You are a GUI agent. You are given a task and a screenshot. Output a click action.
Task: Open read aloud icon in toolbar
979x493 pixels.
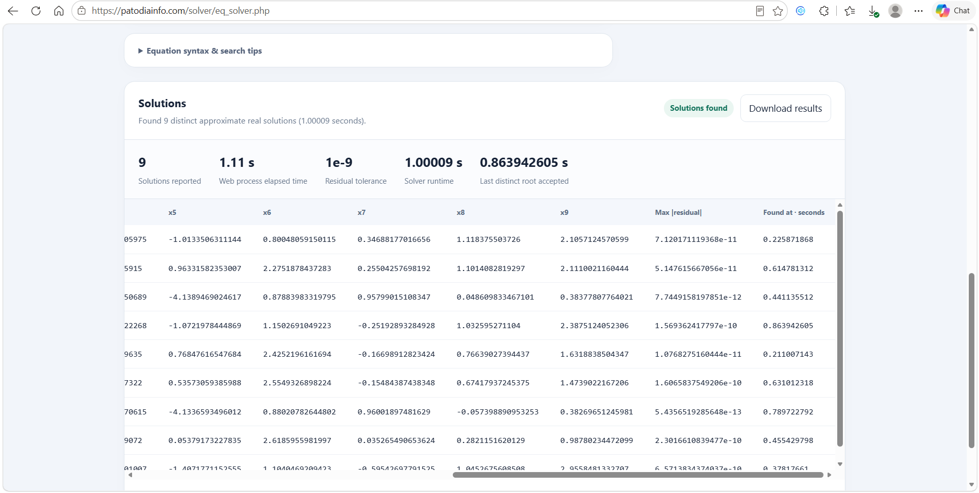801,11
